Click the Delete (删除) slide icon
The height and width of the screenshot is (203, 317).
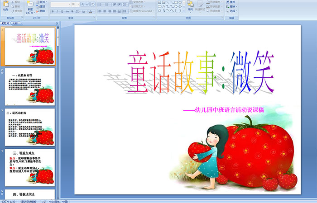[x=38, y=11]
